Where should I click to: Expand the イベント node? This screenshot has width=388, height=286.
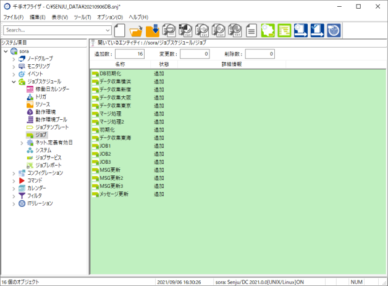(14, 74)
